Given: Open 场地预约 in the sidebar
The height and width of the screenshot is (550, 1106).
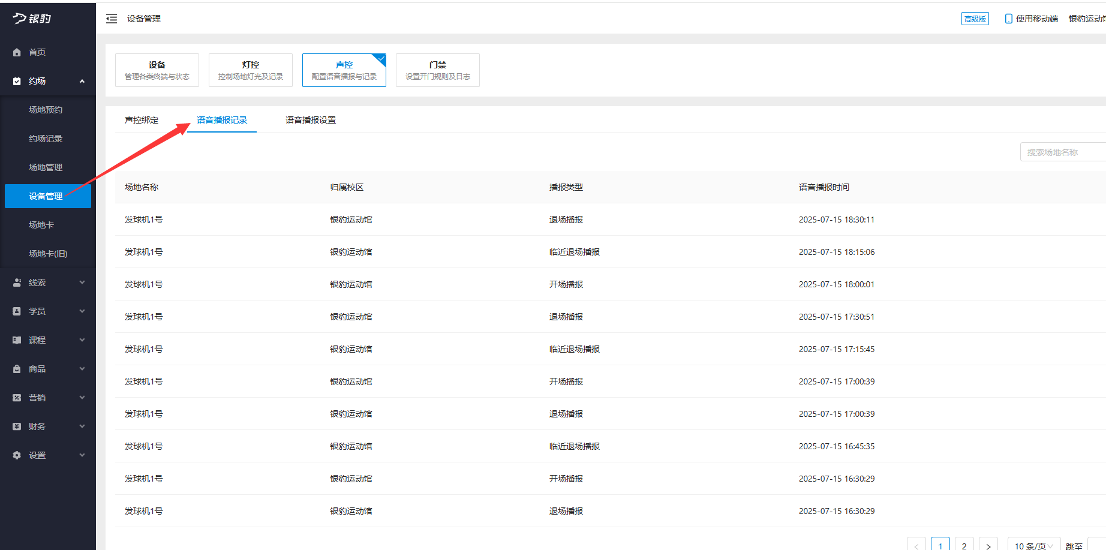Looking at the screenshot, I should pos(46,110).
